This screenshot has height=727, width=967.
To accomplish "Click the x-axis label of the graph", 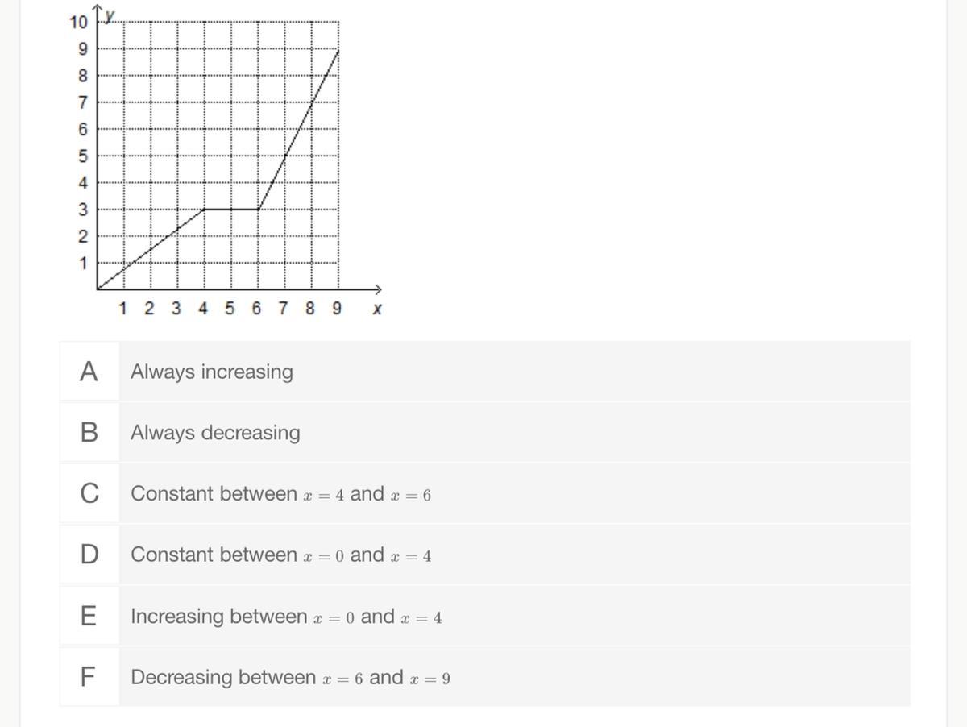I will (x=376, y=309).
